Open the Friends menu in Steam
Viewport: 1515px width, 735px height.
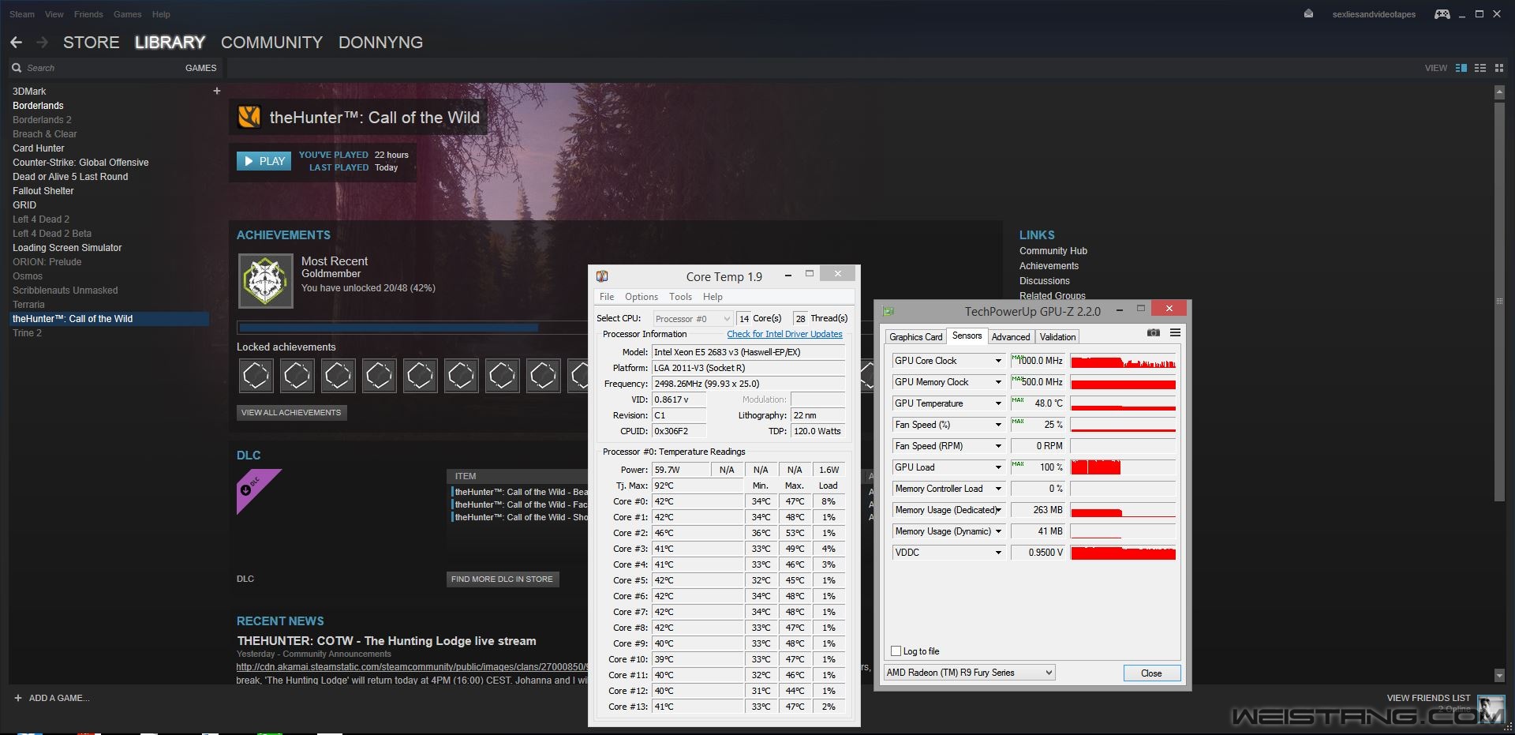(x=88, y=14)
